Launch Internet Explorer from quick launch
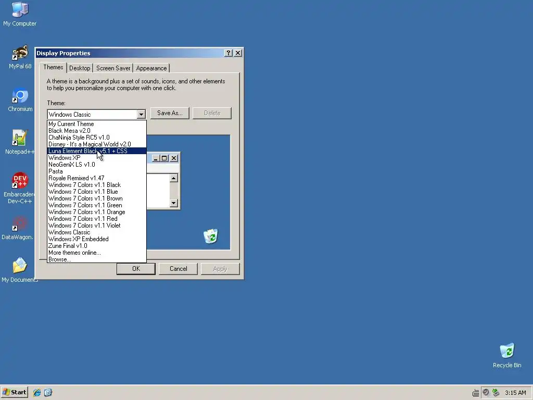533x400 pixels. (x=37, y=393)
